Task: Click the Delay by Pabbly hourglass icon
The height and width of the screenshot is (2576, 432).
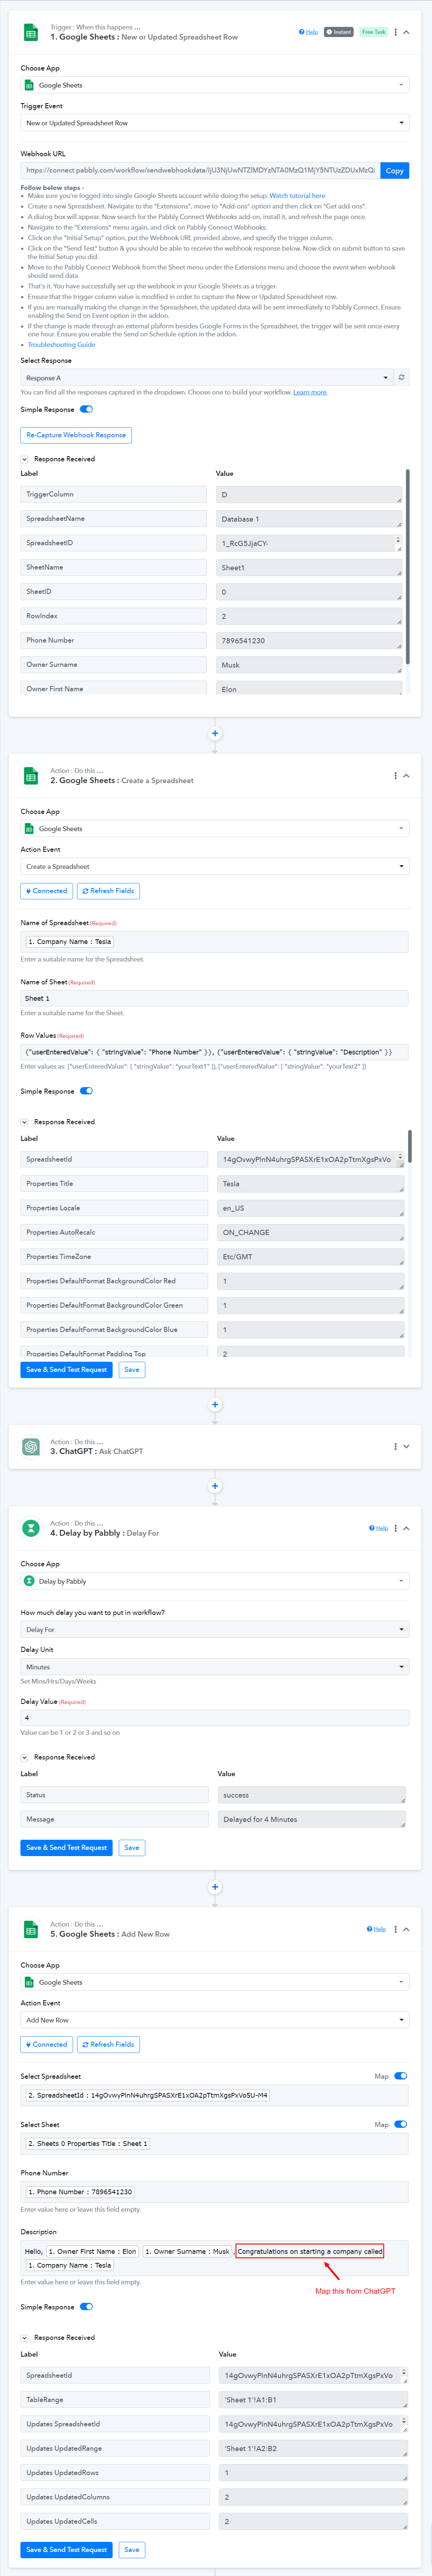Action: tap(31, 1528)
